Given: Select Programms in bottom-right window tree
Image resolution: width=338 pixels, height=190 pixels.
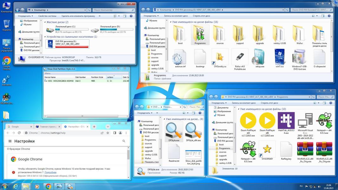Looking at the screenshot, I should [224, 148].
